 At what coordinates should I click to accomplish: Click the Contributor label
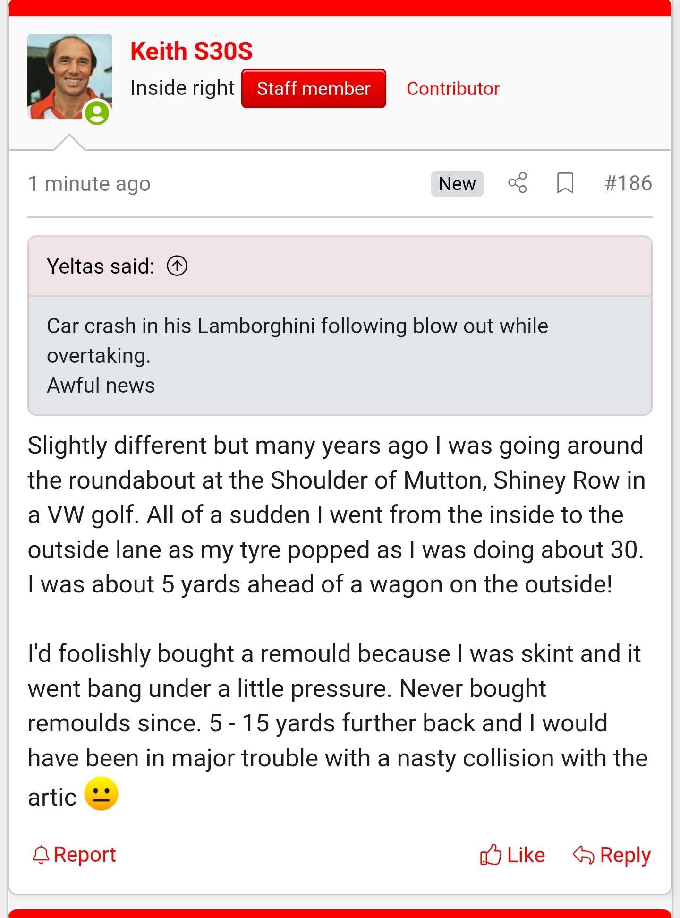[453, 89]
